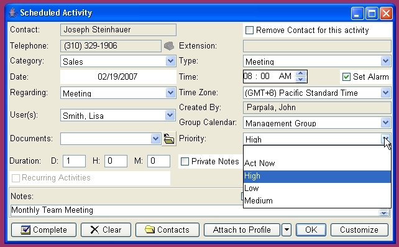Click the Duration hours field
This screenshot has height=247, width=399.
tap(116, 161)
